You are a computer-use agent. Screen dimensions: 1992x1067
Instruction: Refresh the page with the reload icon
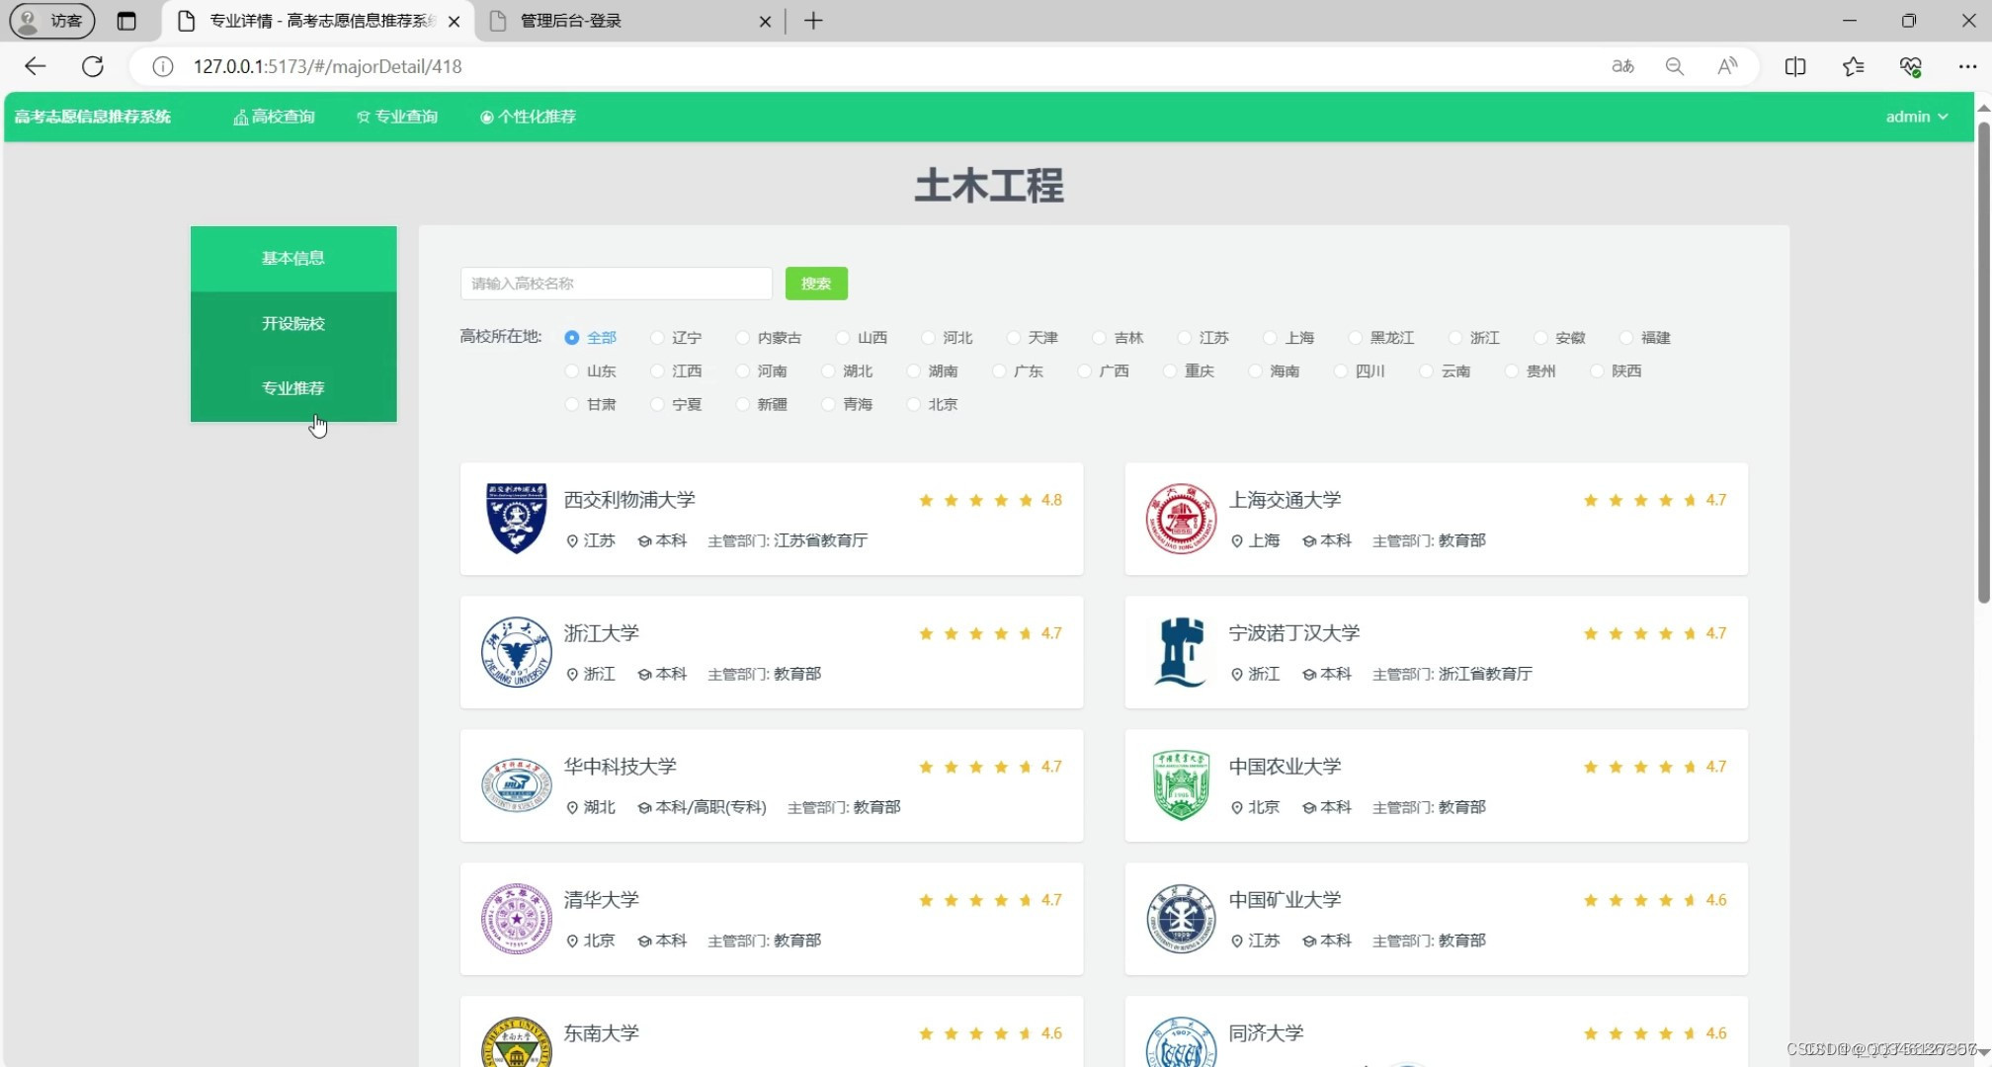93,66
